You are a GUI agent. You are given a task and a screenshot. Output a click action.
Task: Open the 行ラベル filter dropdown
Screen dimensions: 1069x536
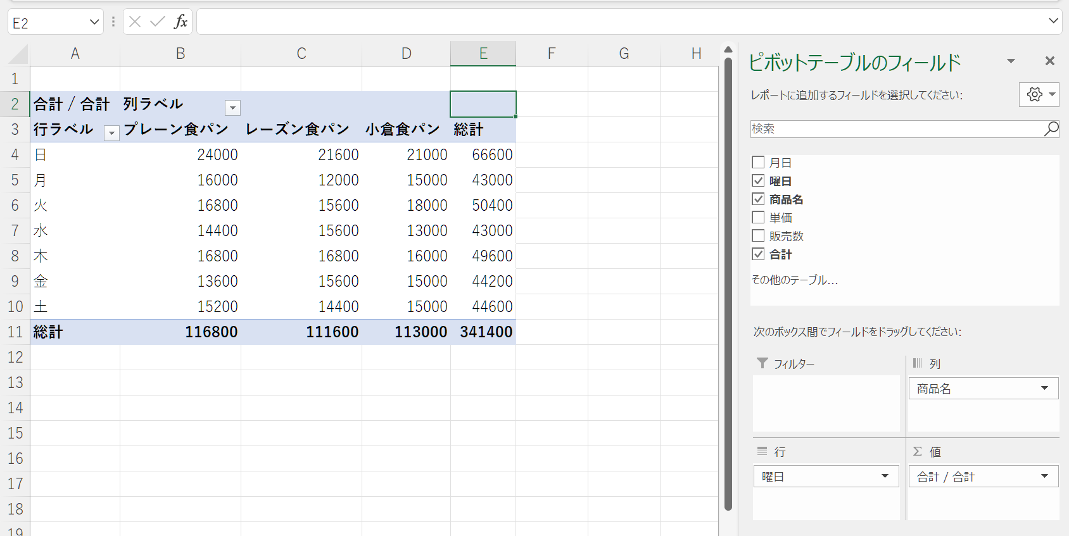(111, 133)
